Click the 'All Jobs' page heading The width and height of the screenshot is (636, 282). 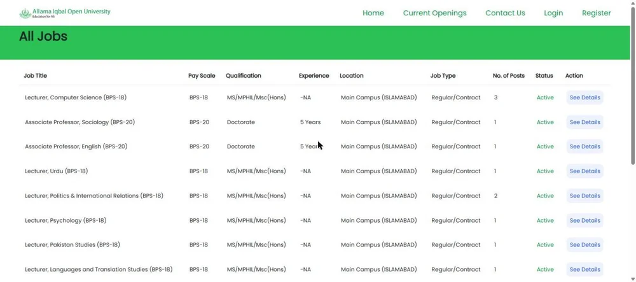(x=43, y=36)
